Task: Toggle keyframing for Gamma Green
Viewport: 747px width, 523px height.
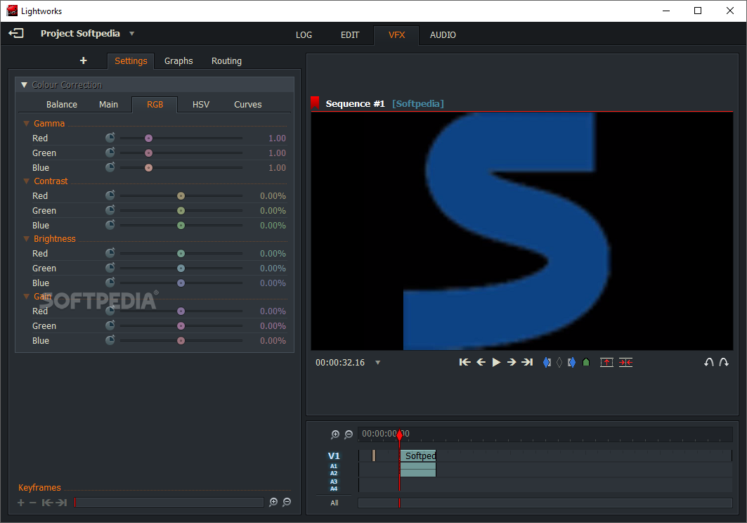Action: coord(110,153)
